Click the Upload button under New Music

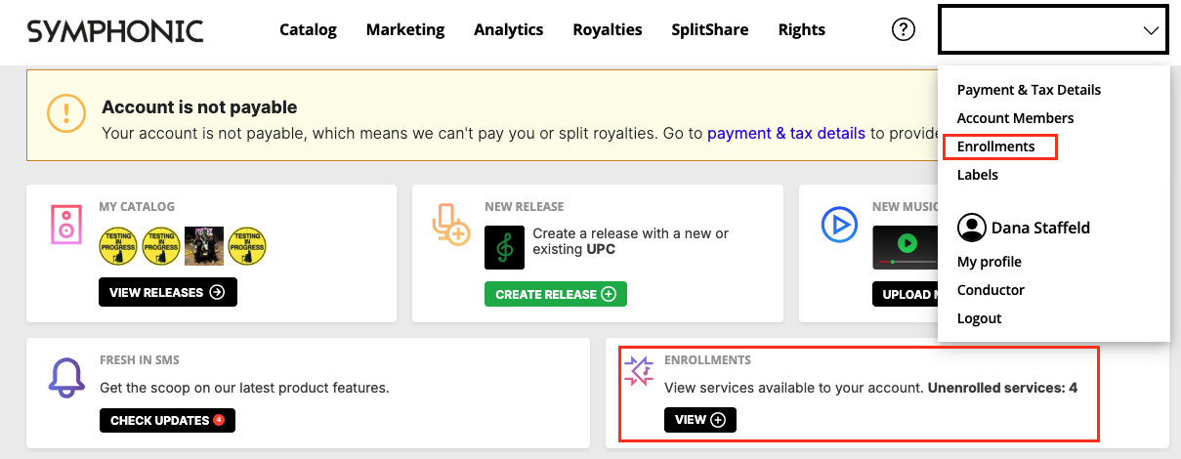click(x=905, y=294)
